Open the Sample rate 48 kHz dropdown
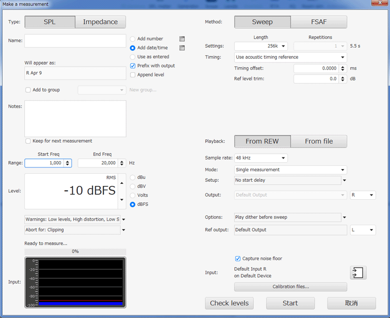Viewport: 390px width, 318px height. pyautogui.click(x=261, y=158)
